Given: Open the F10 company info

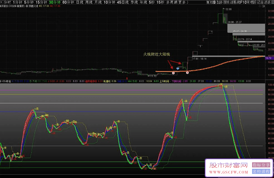Looking at the screenshot, I should (243, 2).
